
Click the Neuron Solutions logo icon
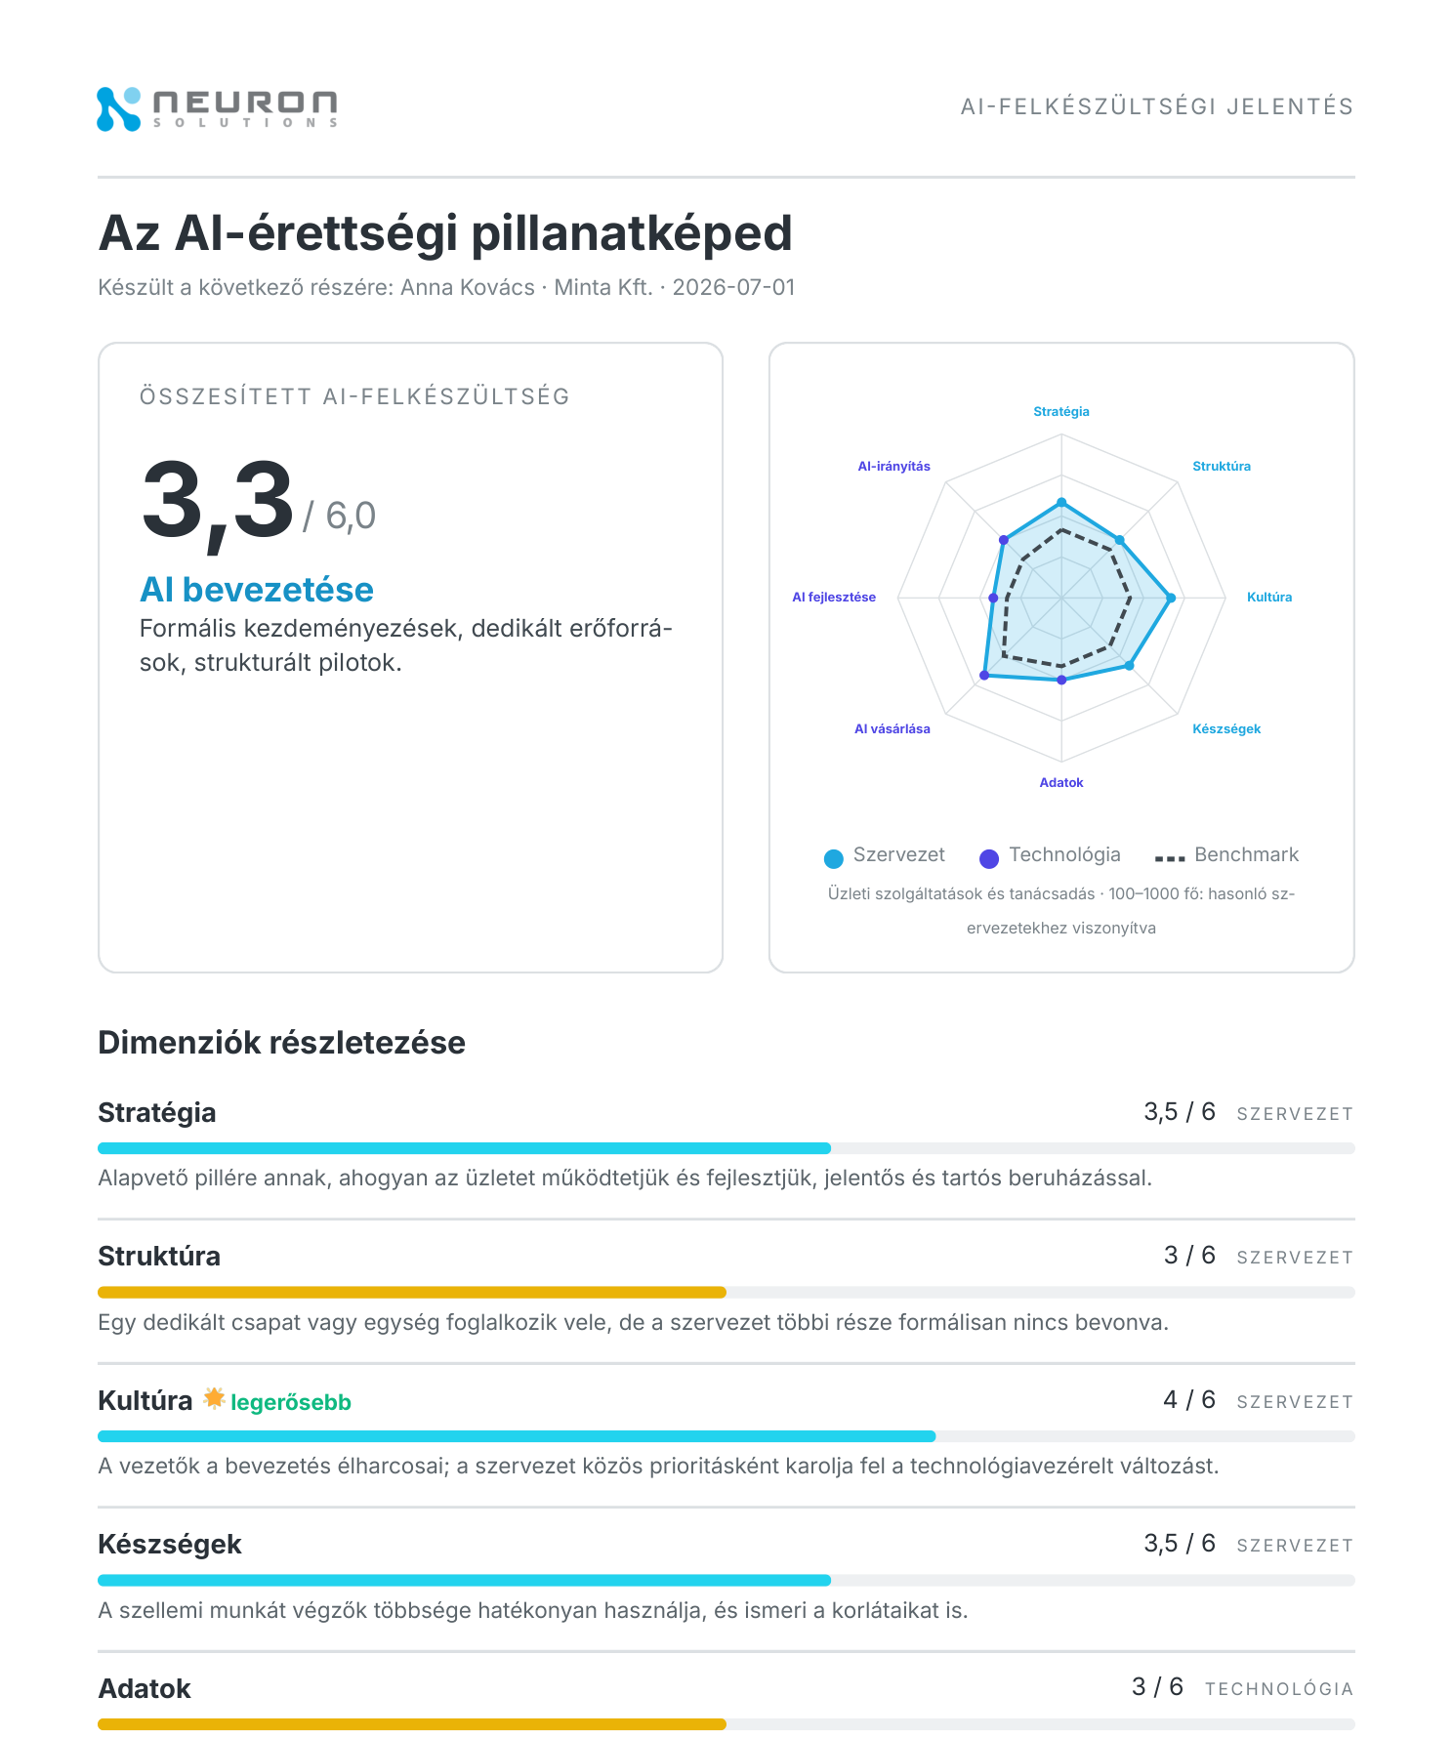[x=119, y=108]
